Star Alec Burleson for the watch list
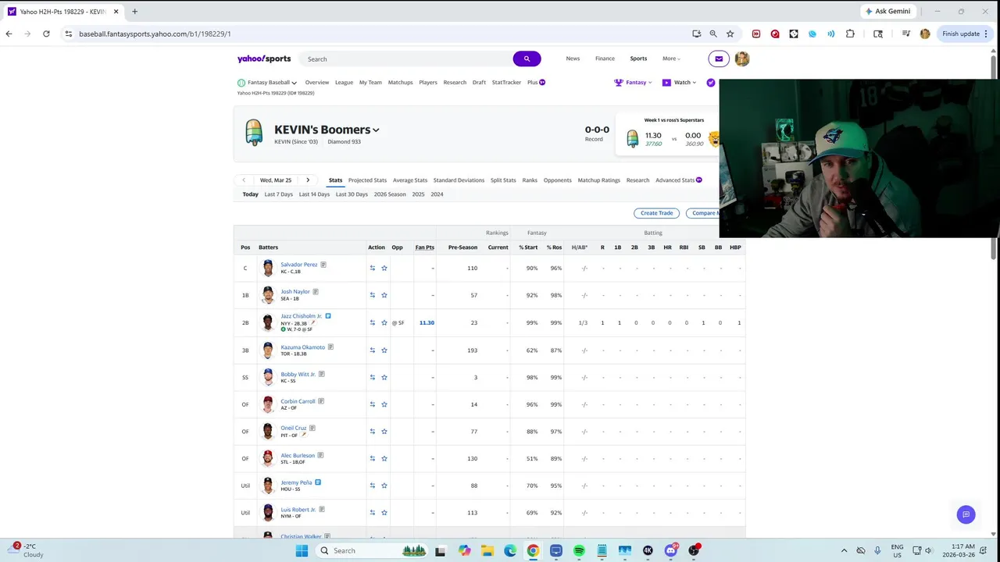This screenshot has width=1000, height=562. [384, 458]
